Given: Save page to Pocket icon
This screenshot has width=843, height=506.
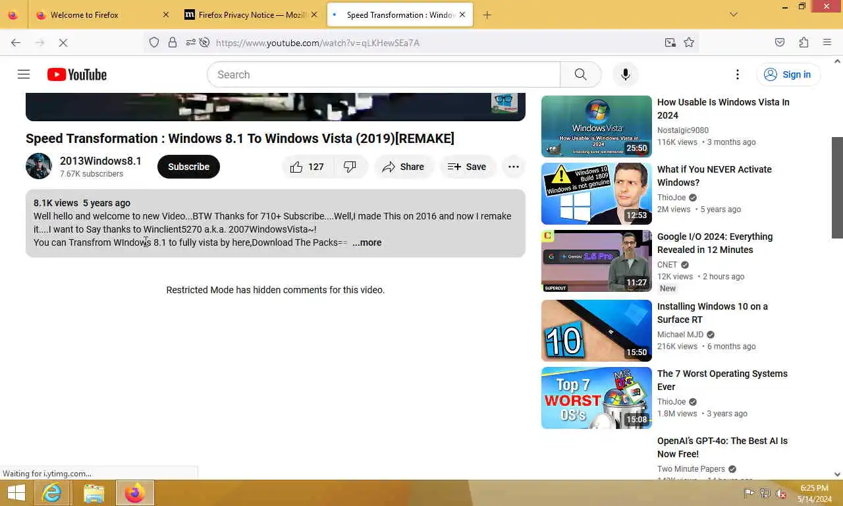Looking at the screenshot, I should coord(780,42).
